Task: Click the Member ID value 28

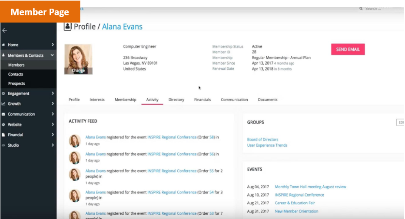Action: point(254,52)
